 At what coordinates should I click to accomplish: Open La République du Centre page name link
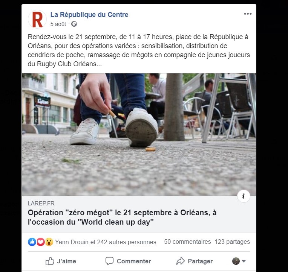(89, 15)
